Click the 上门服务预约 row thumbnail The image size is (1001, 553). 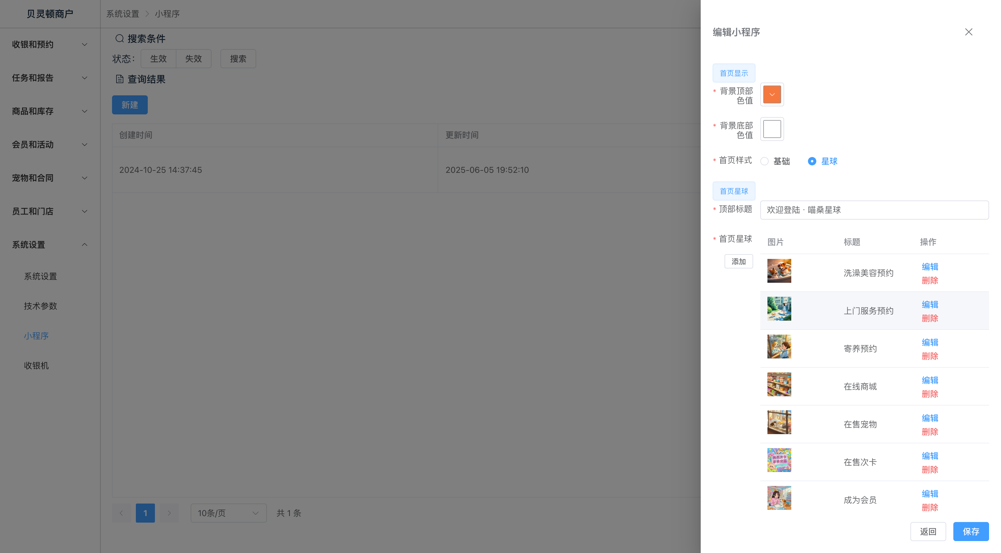click(779, 309)
